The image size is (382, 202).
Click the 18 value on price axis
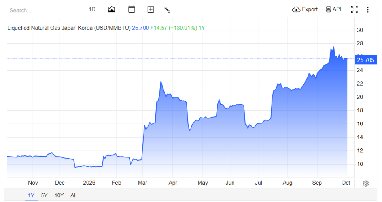tap(360, 110)
